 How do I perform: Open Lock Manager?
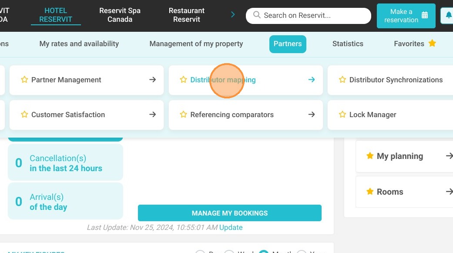(390, 115)
